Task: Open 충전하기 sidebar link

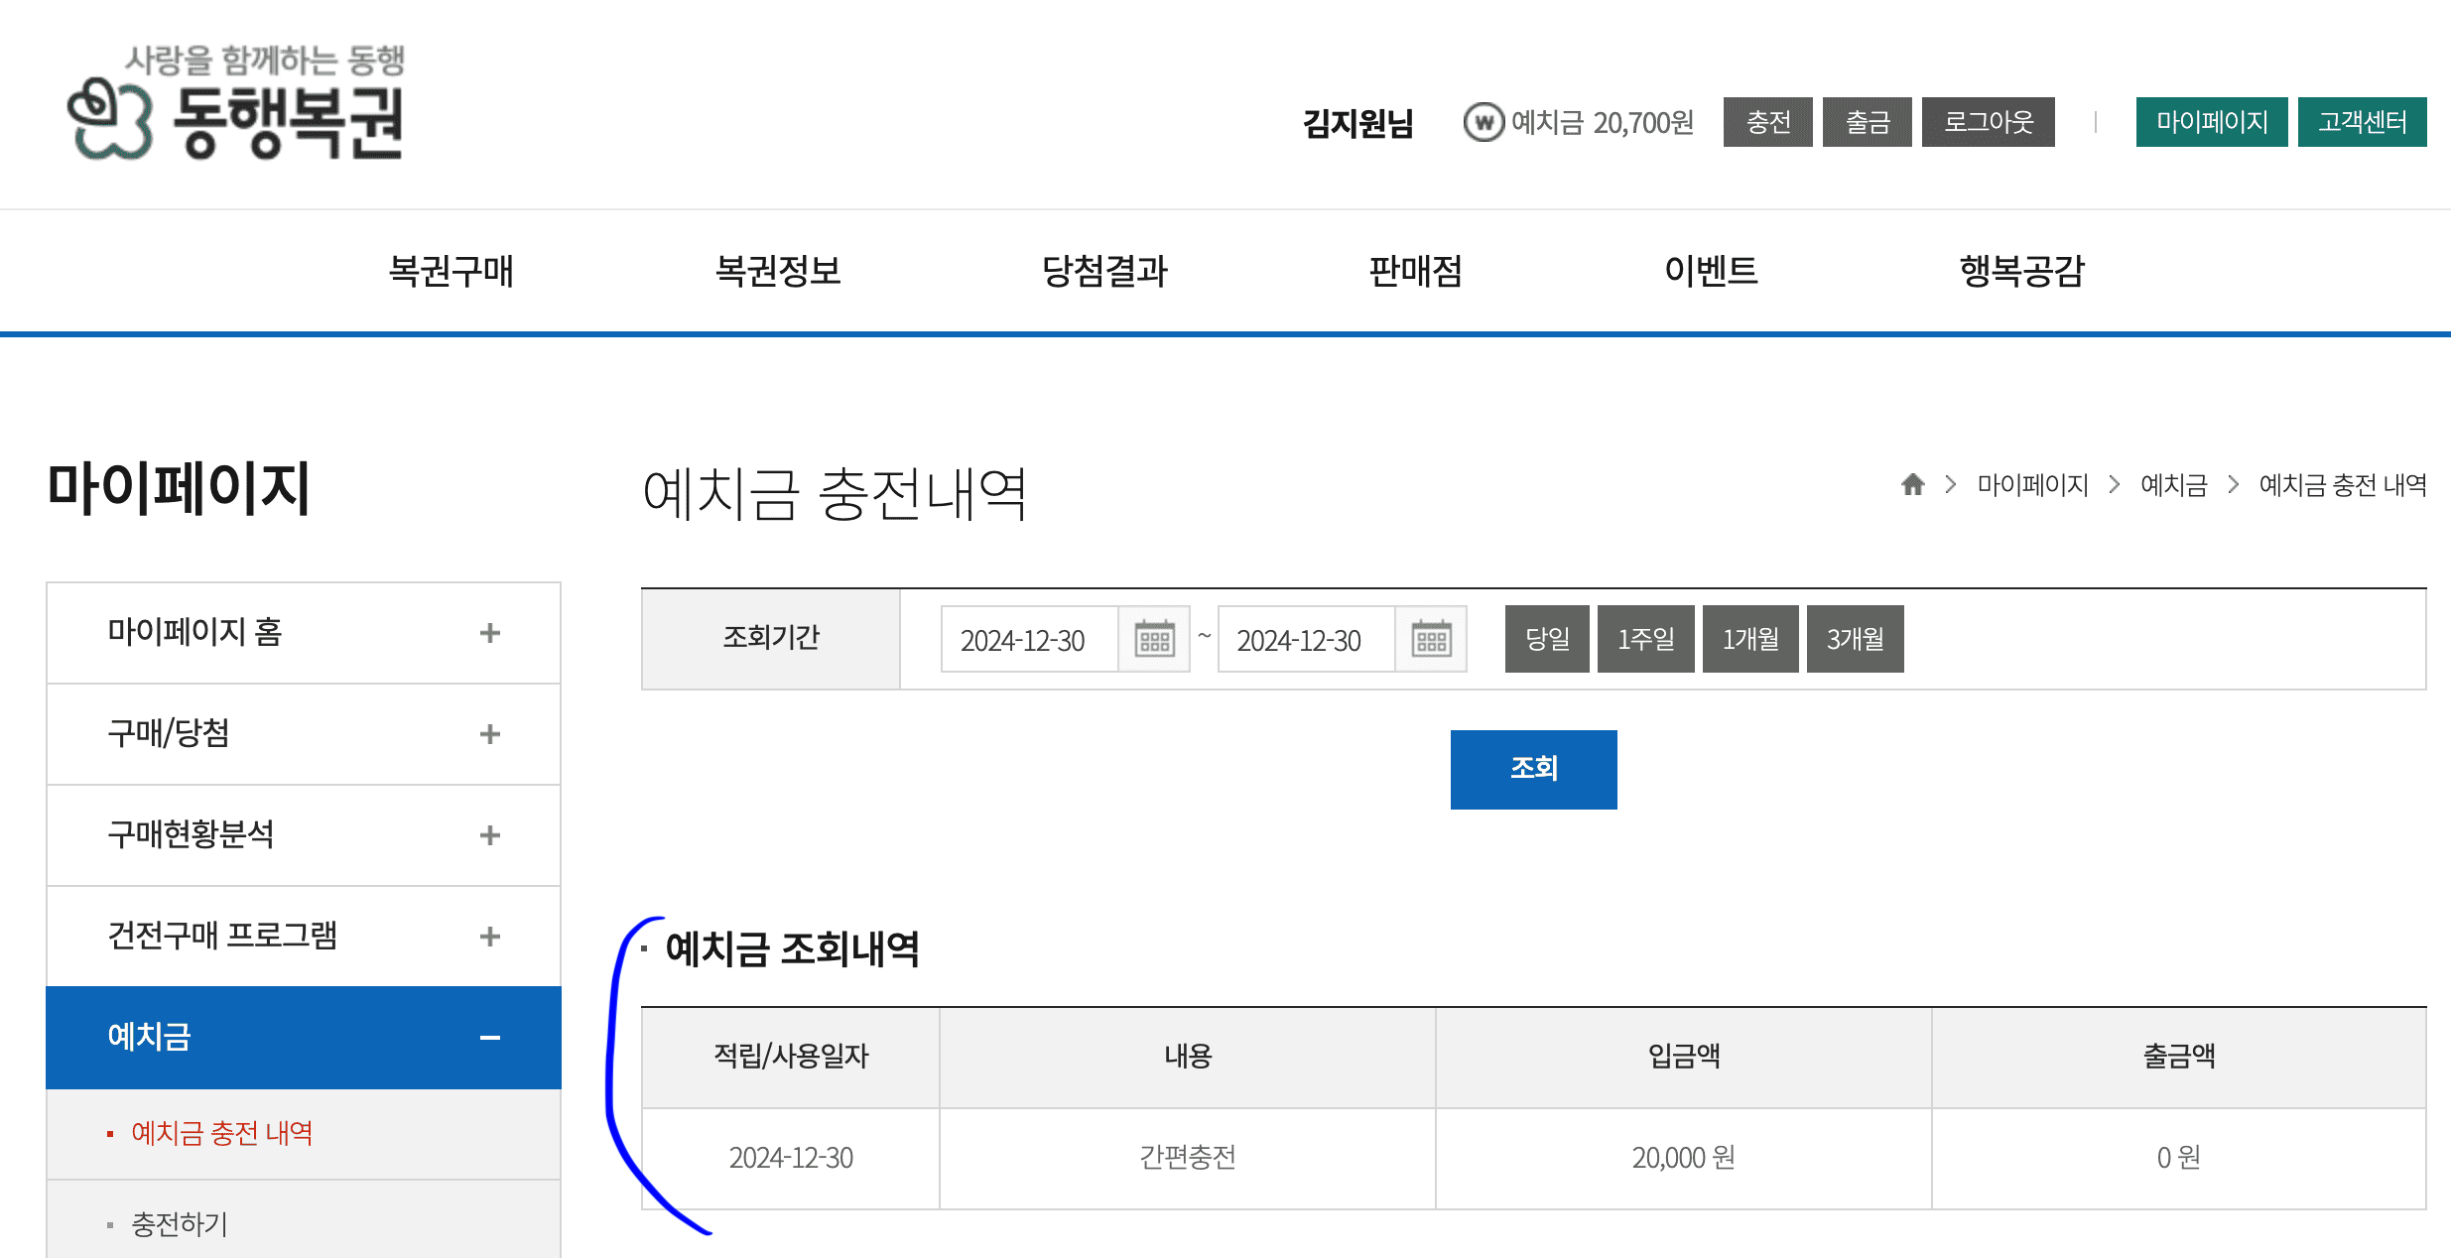Action: [x=180, y=1224]
